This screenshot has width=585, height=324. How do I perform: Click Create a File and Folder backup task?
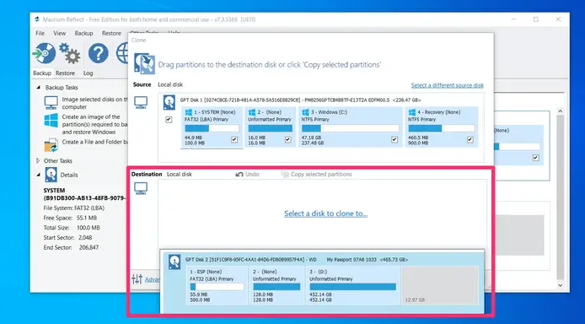[x=94, y=142]
